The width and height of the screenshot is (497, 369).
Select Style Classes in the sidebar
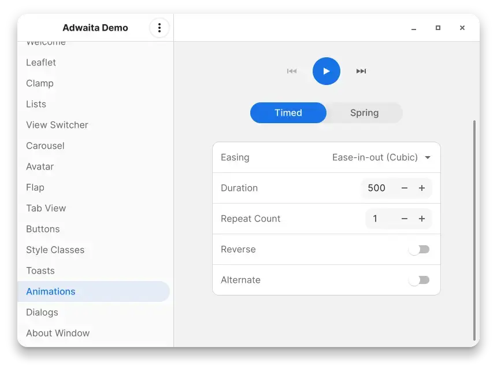pos(55,250)
